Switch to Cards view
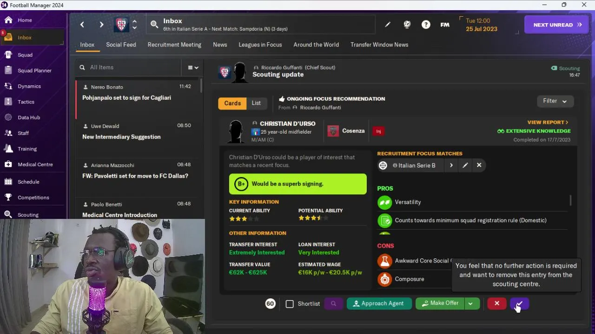Image resolution: width=595 pixels, height=334 pixels. click(232, 103)
